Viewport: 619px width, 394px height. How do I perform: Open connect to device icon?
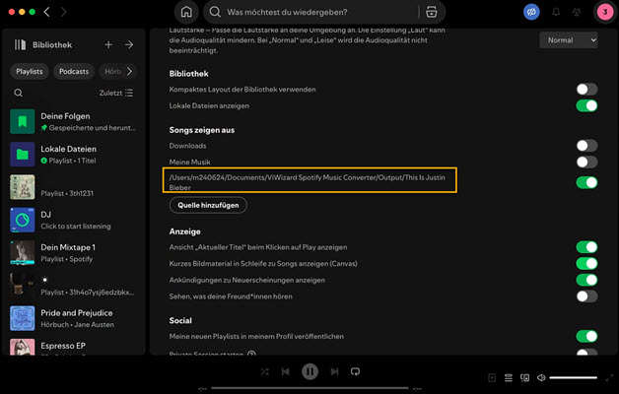coord(524,378)
